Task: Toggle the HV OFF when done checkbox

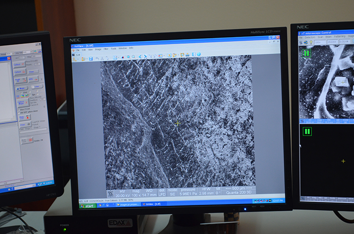Action: click(x=19, y=113)
